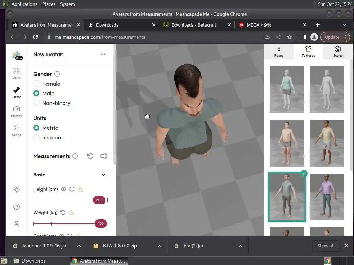Open the Chrome three-dot menu beside Update

(345, 37)
